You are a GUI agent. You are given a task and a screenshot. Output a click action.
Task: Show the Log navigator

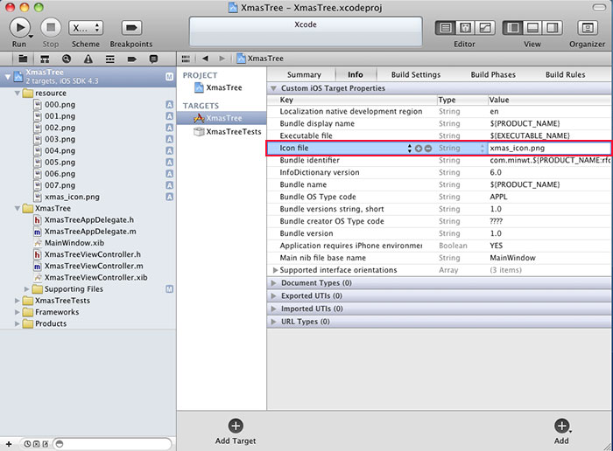point(153,59)
